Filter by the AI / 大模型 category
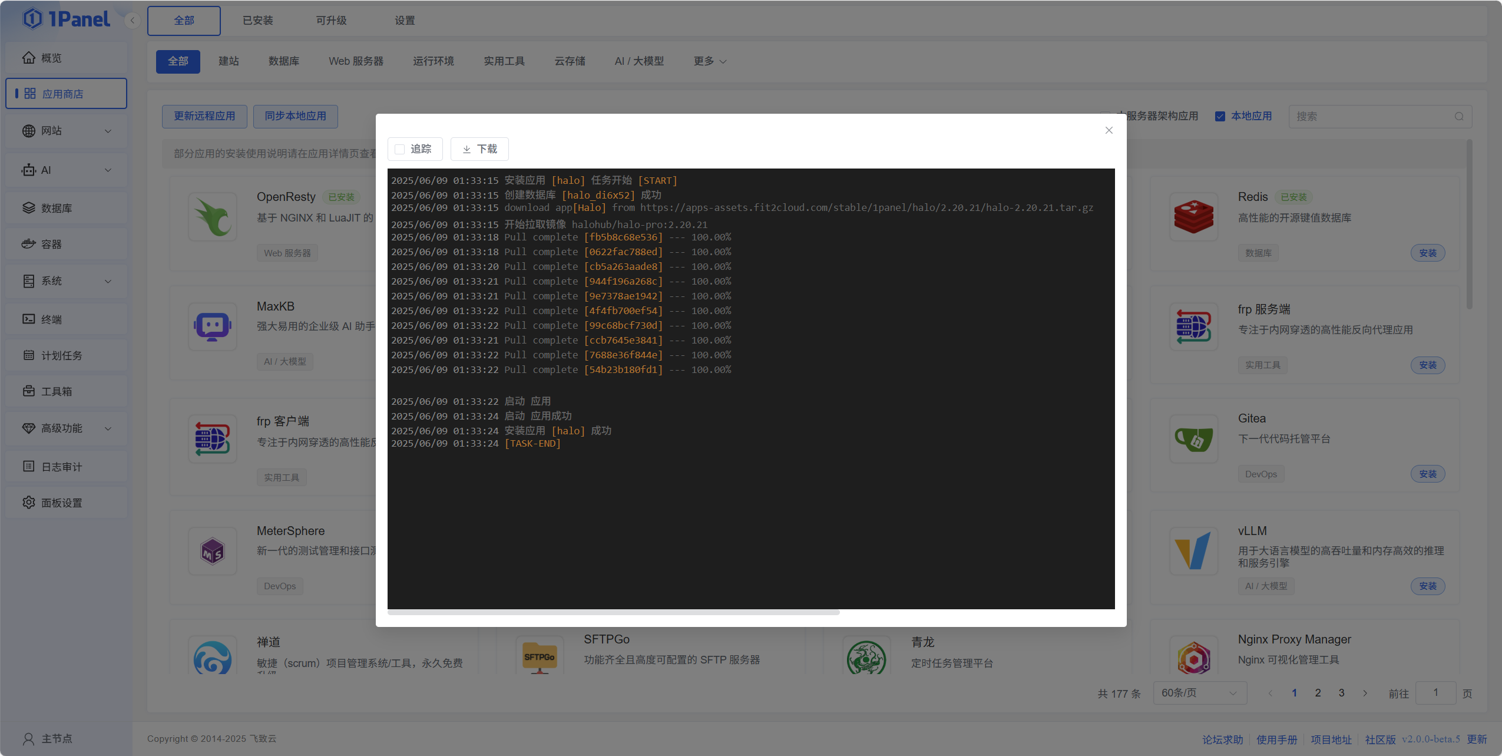The image size is (1502, 756). point(639,61)
